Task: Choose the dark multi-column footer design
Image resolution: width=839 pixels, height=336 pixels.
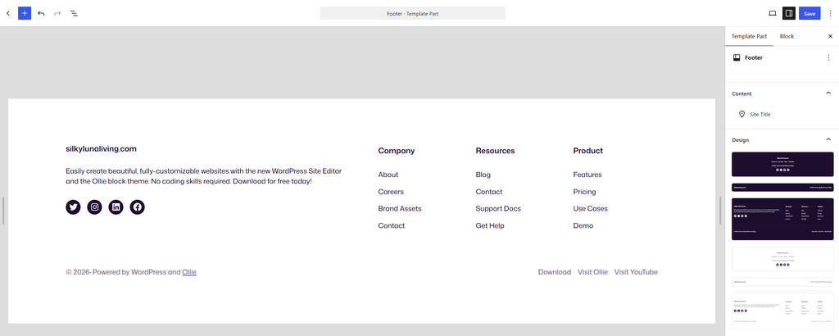Action: tap(782, 220)
